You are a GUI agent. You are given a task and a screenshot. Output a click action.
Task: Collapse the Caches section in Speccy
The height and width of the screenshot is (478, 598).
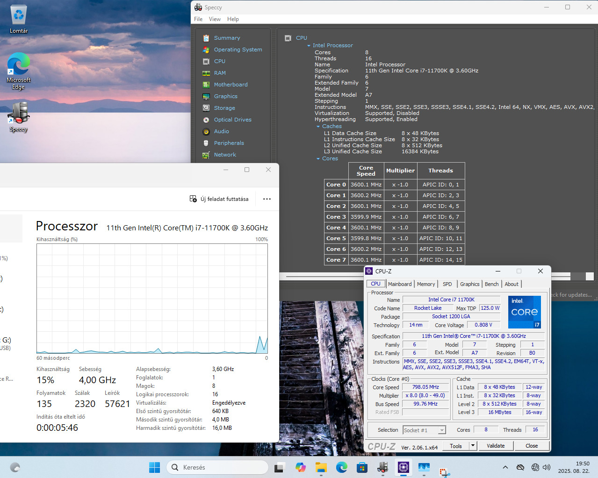coord(318,127)
